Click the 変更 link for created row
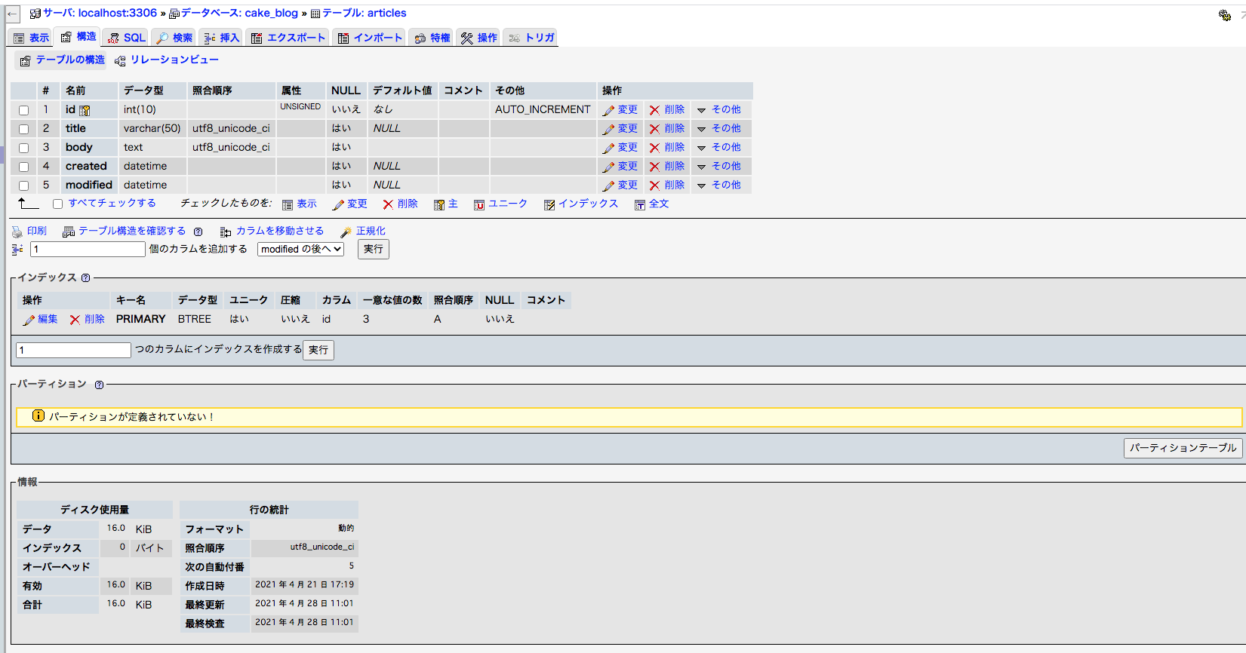 click(x=628, y=166)
